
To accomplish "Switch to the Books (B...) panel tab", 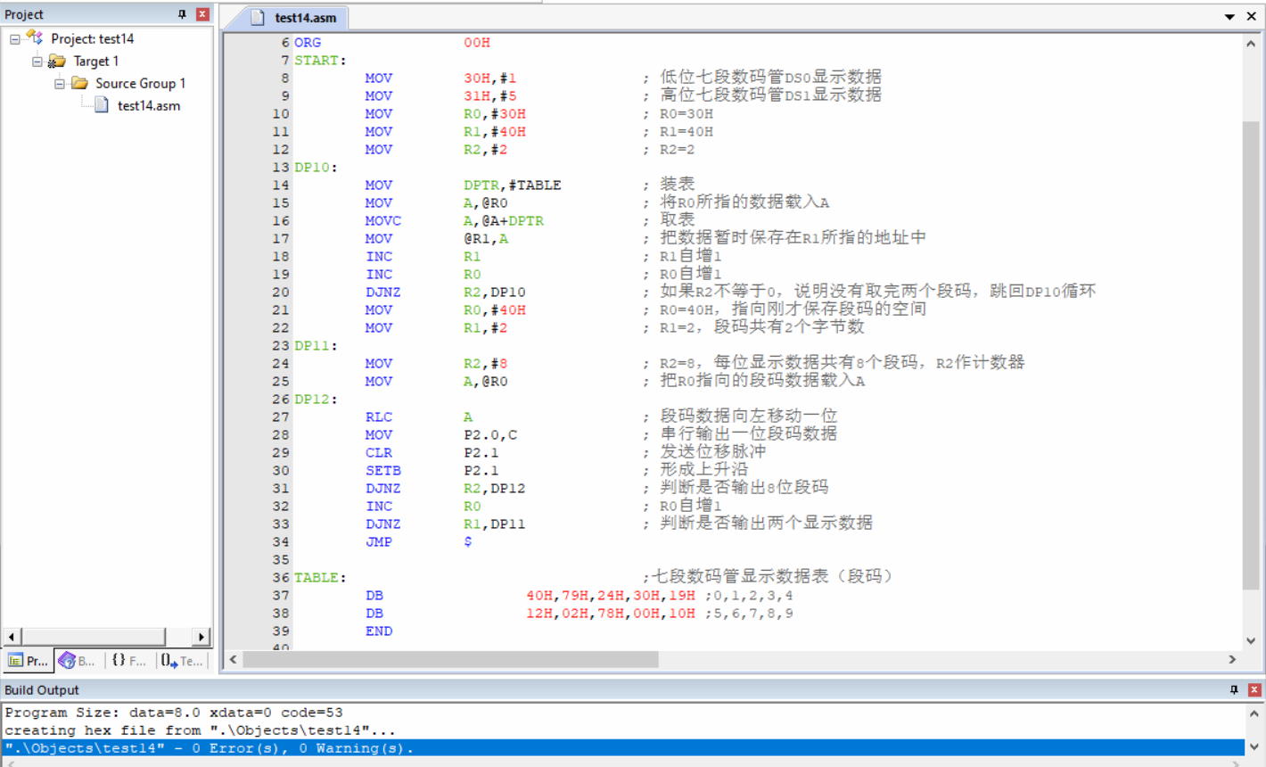I will click(77, 661).
